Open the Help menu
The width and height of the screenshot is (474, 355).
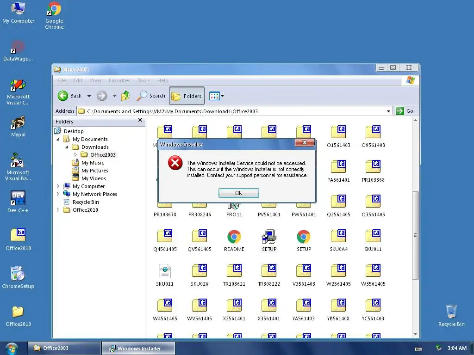click(x=162, y=80)
